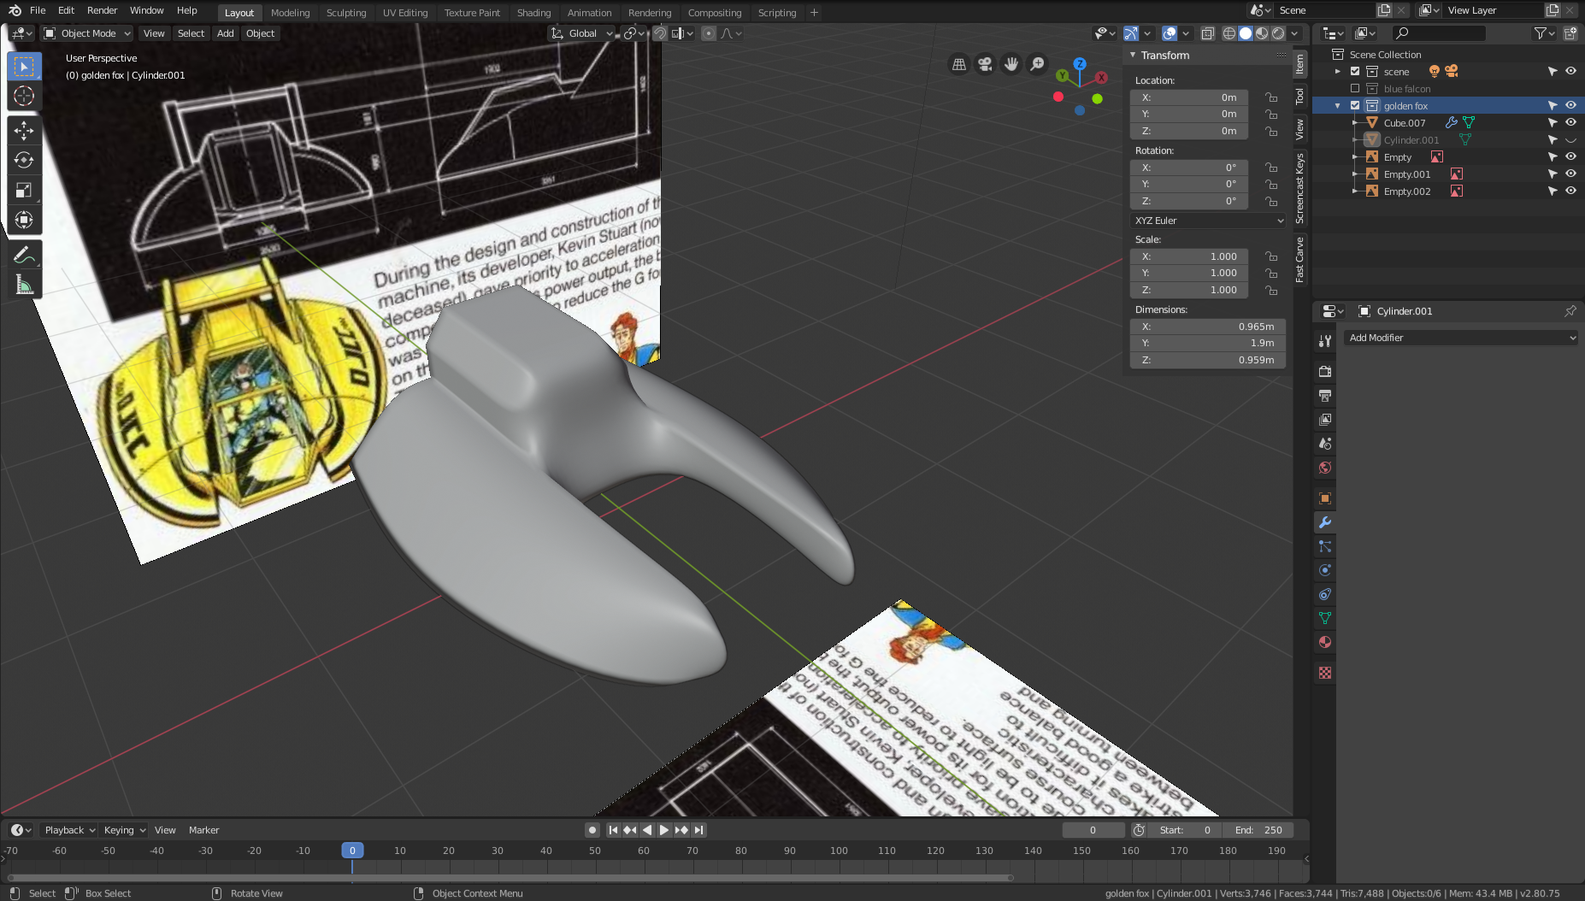Open Output properties tab

1325,396
